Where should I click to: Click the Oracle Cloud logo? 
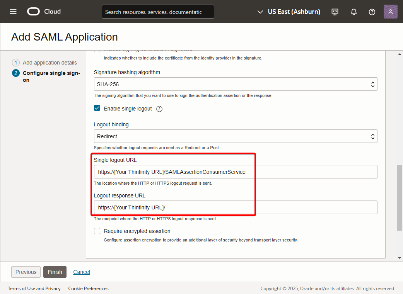tap(44, 12)
